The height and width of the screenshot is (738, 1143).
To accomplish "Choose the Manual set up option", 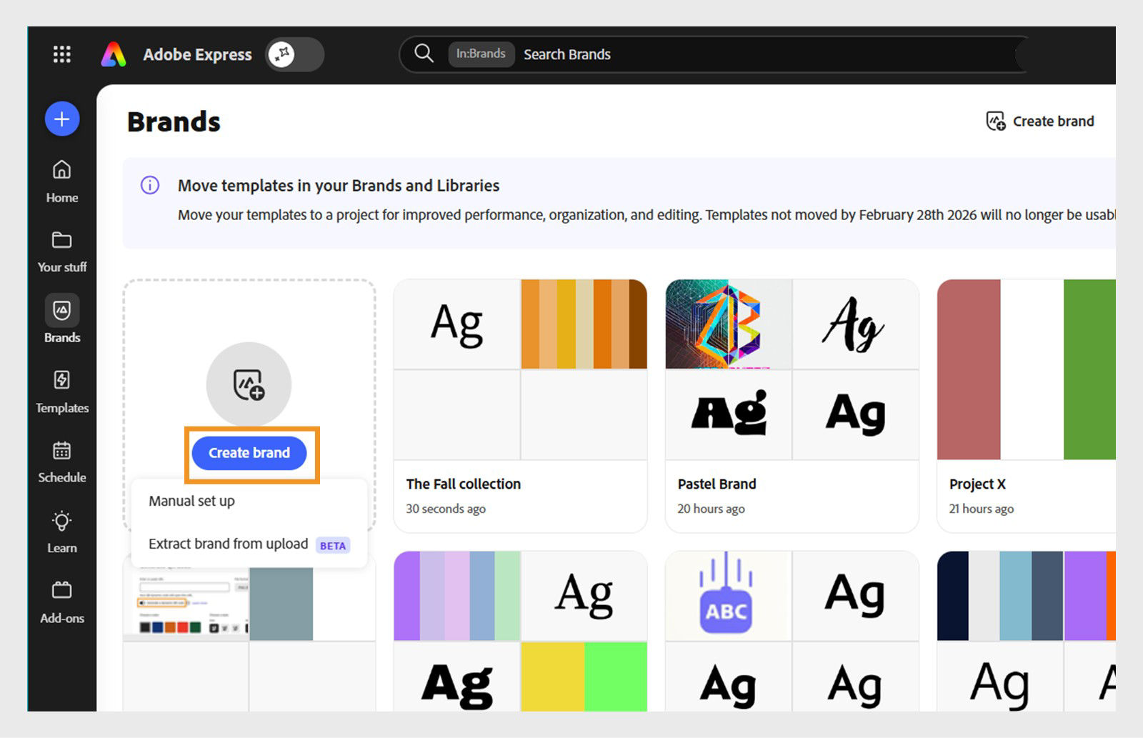I will pos(191,501).
